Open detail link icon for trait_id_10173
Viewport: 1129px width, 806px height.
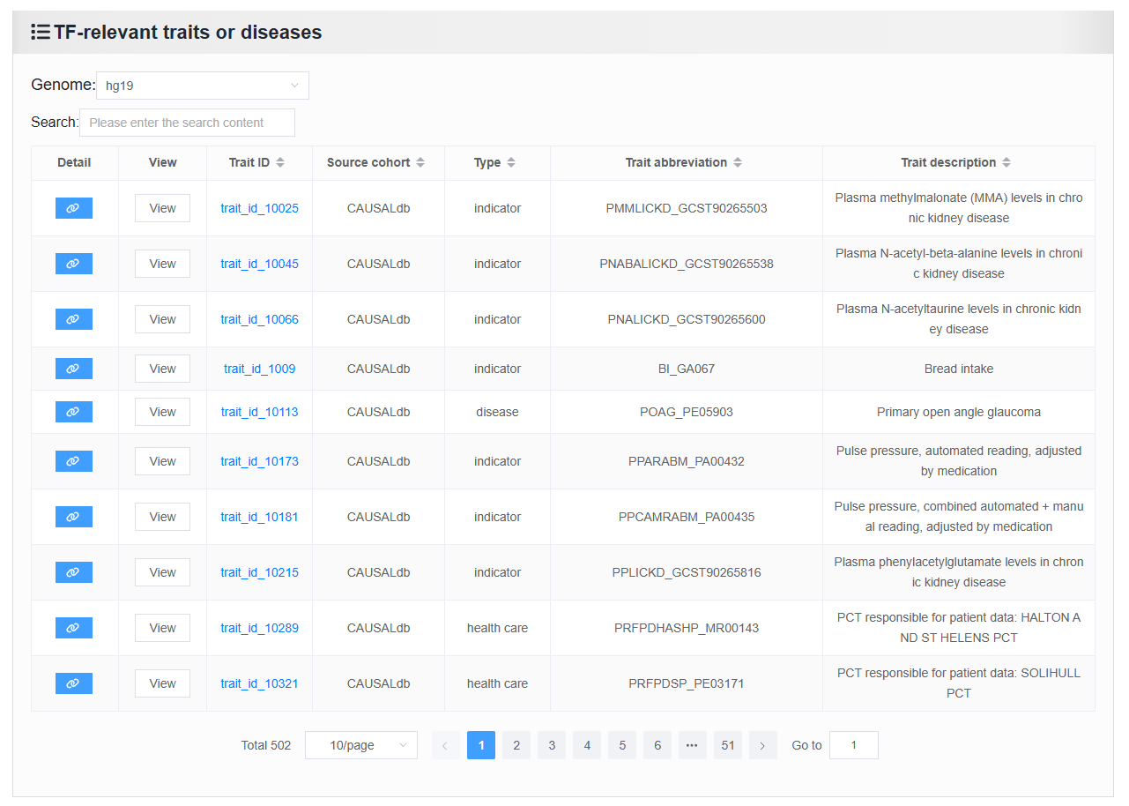coord(74,461)
